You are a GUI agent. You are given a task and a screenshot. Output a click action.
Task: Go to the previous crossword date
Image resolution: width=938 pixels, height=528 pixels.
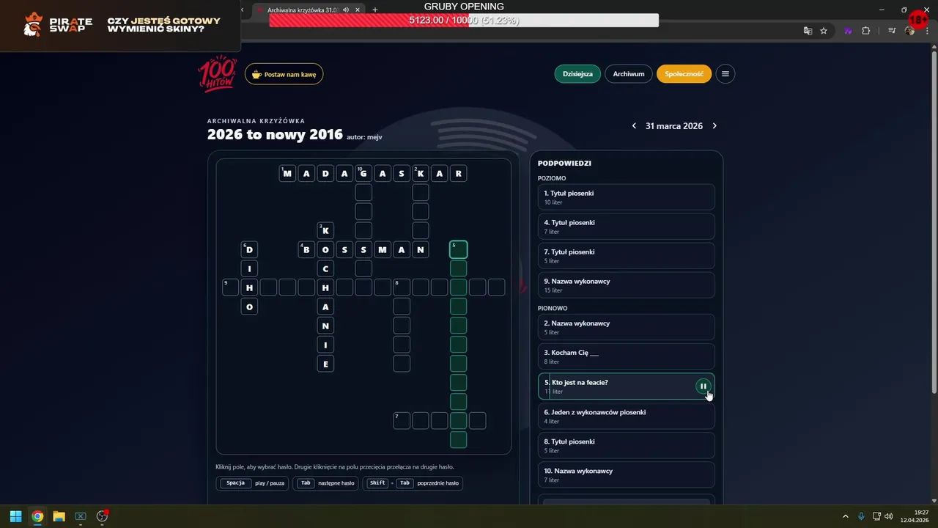point(634,126)
